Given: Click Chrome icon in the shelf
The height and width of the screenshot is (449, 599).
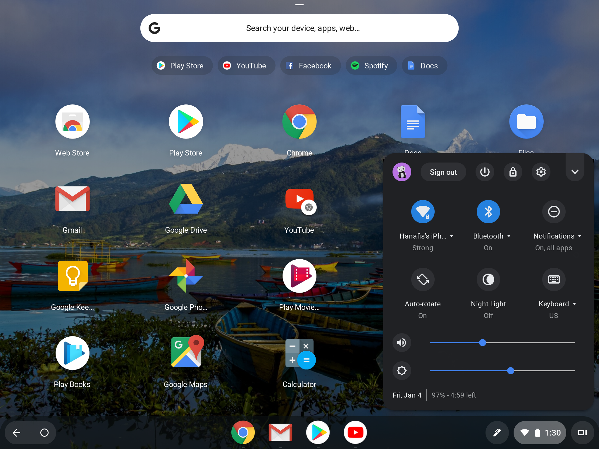Looking at the screenshot, I should point(243,433).
